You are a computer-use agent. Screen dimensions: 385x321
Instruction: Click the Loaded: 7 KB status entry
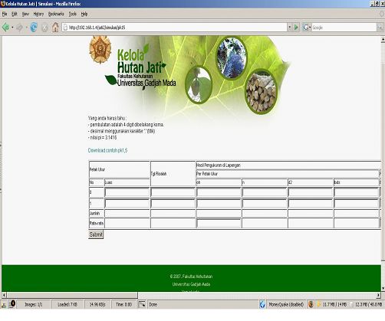tap(67, 304)
